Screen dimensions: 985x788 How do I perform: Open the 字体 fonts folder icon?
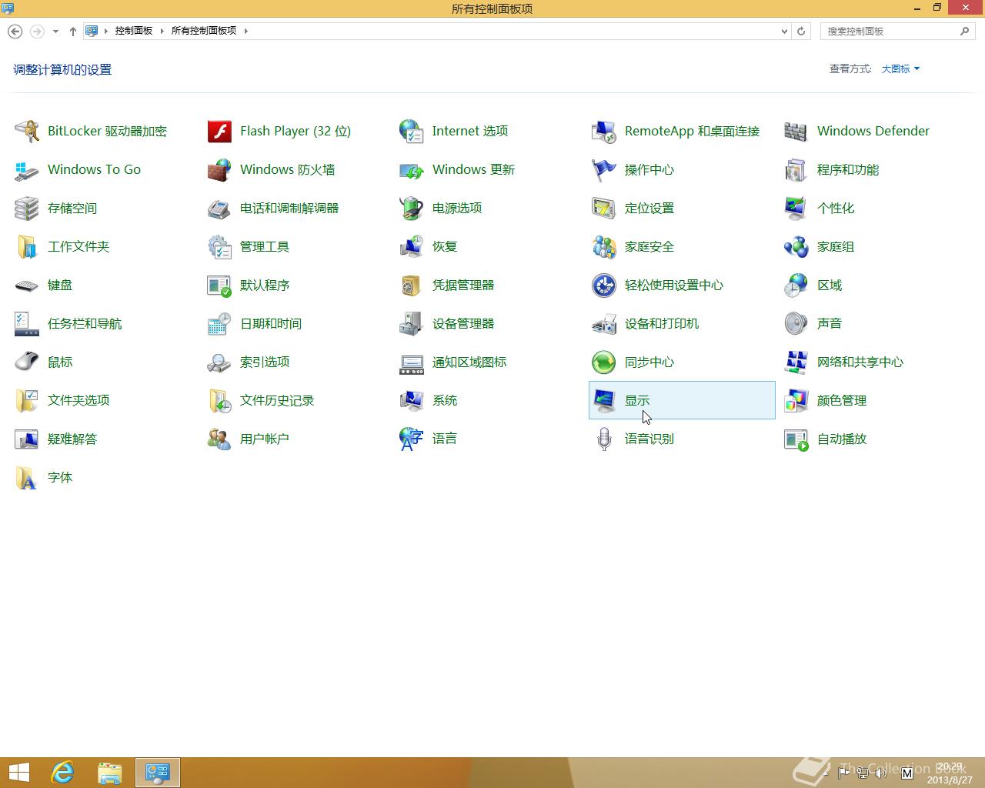27,477
